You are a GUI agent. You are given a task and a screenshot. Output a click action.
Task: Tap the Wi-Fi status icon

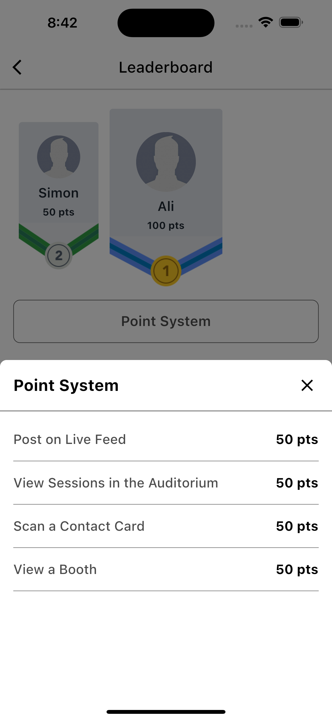point(266,22)
